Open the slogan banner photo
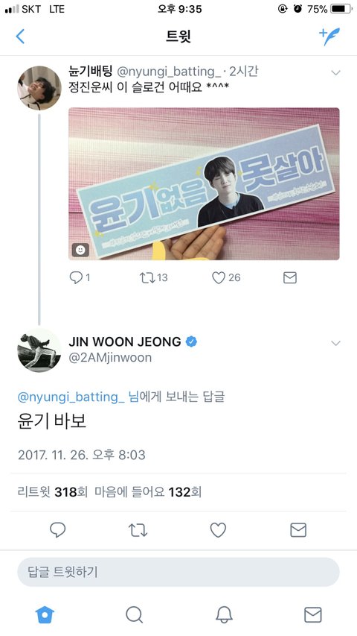The width and height of the screenshot is (357, 636). [x=204, y=183]
